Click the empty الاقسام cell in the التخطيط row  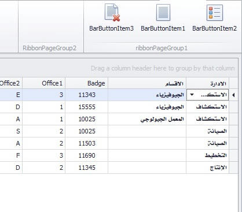pos(147,155)
